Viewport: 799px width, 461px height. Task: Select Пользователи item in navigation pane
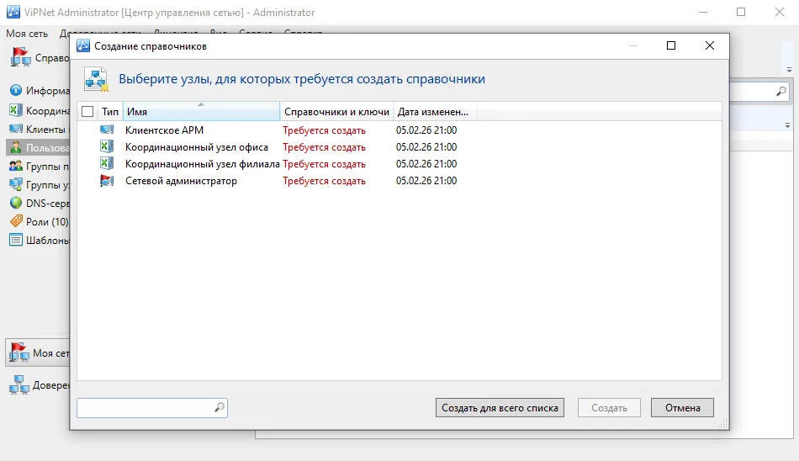tap(39, 148)
